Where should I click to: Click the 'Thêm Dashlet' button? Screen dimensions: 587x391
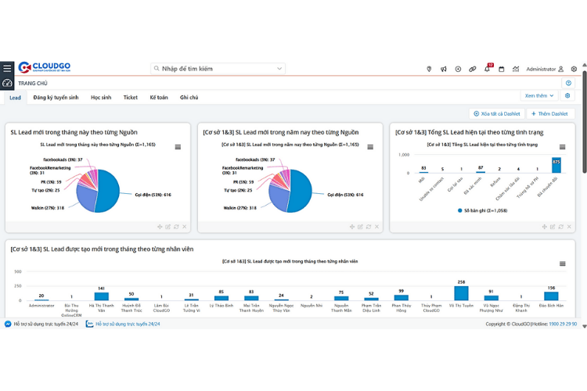pos(550,114)
